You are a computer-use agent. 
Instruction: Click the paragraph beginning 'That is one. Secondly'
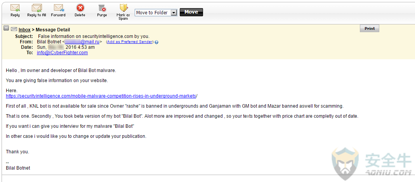pyautogui.click(x=182, y=116)
